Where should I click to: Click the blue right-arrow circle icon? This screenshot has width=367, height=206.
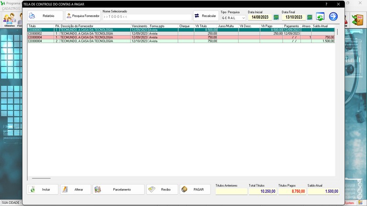pos(334,17)
